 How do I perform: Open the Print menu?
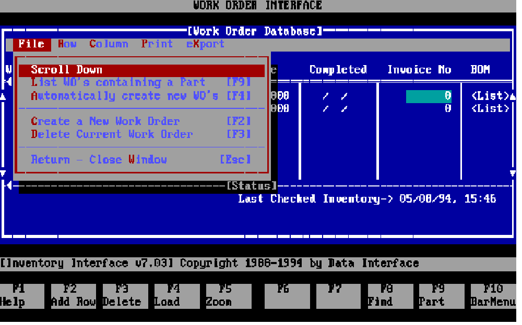(x=157, y=44)
